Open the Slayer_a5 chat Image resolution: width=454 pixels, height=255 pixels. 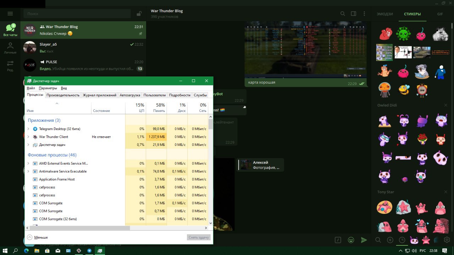pyautogui.click(x=83, y=48)
